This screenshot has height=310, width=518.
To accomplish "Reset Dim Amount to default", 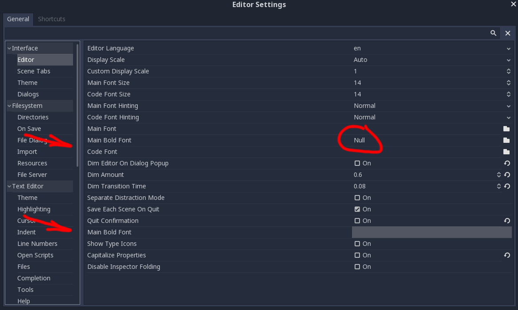I will (x=507, y=175).
